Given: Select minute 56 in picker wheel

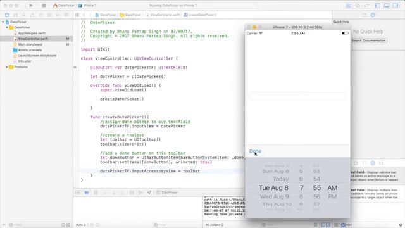Looking at the screenshot, I should tap(316, 197).
